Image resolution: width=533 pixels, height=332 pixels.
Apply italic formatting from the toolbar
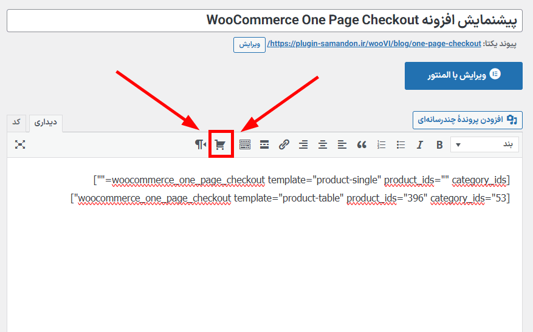pyautogui.click(x=419, y=144)
